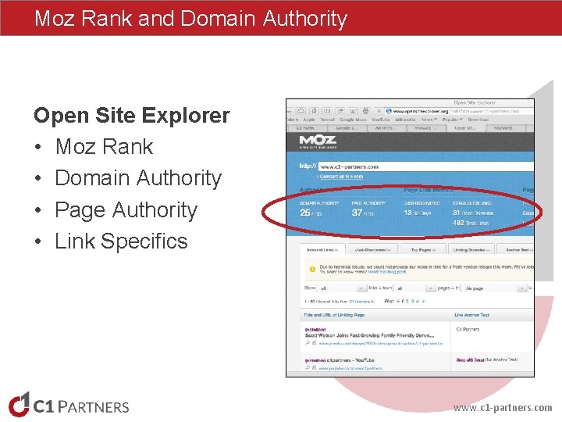
Task: Switch to the An Intro... browser tab
Action: coord(386,127)
